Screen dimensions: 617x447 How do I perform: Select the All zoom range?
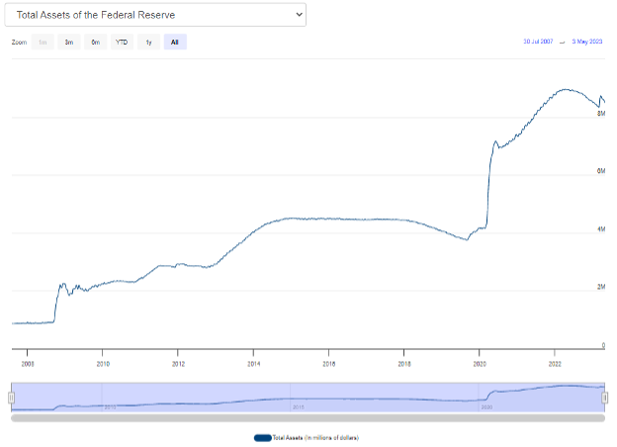click(175, 43)
